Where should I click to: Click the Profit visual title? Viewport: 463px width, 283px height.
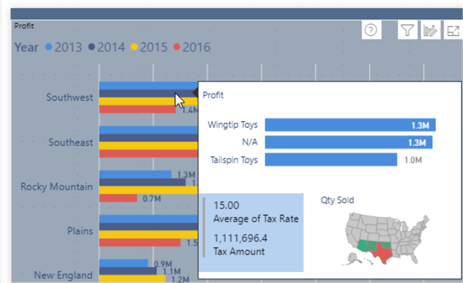(x=24, y=26)
